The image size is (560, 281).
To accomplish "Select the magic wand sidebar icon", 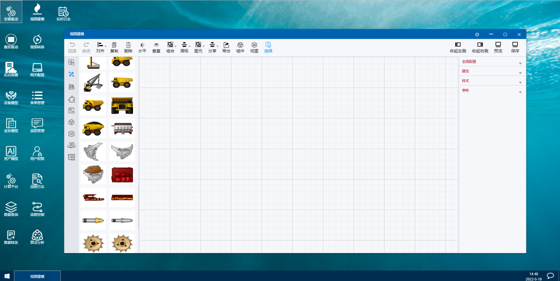I will pyautogui.click(x=71, y=74).
